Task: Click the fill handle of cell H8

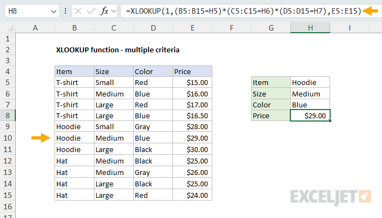Action: (x=330, y=120)
